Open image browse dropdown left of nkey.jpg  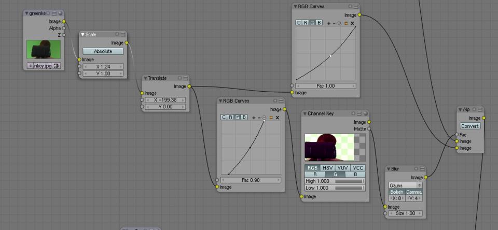point(30,66)
